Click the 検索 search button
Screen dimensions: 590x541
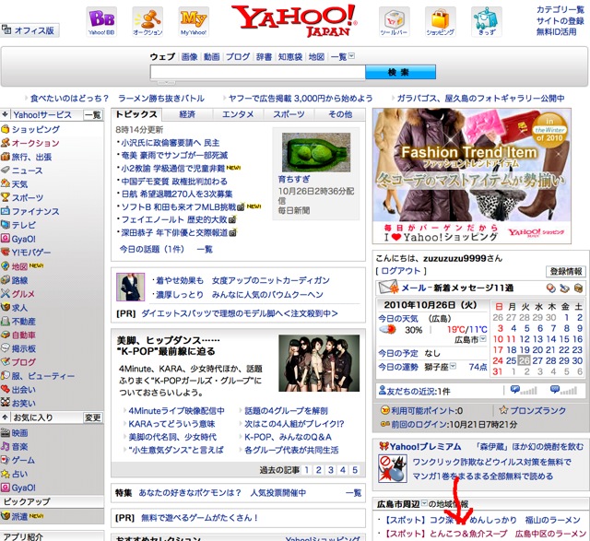(400, 72)
